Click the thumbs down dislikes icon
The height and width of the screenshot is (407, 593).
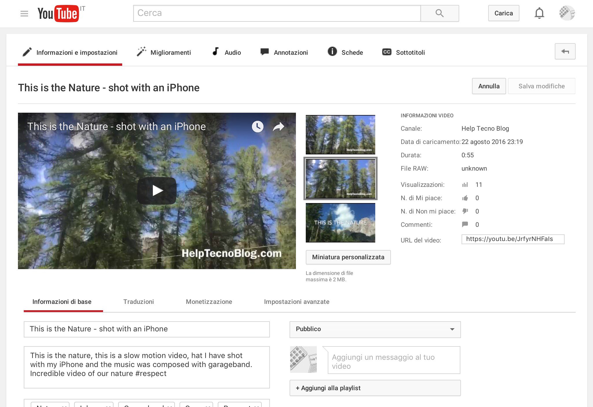tap(465, 211)
